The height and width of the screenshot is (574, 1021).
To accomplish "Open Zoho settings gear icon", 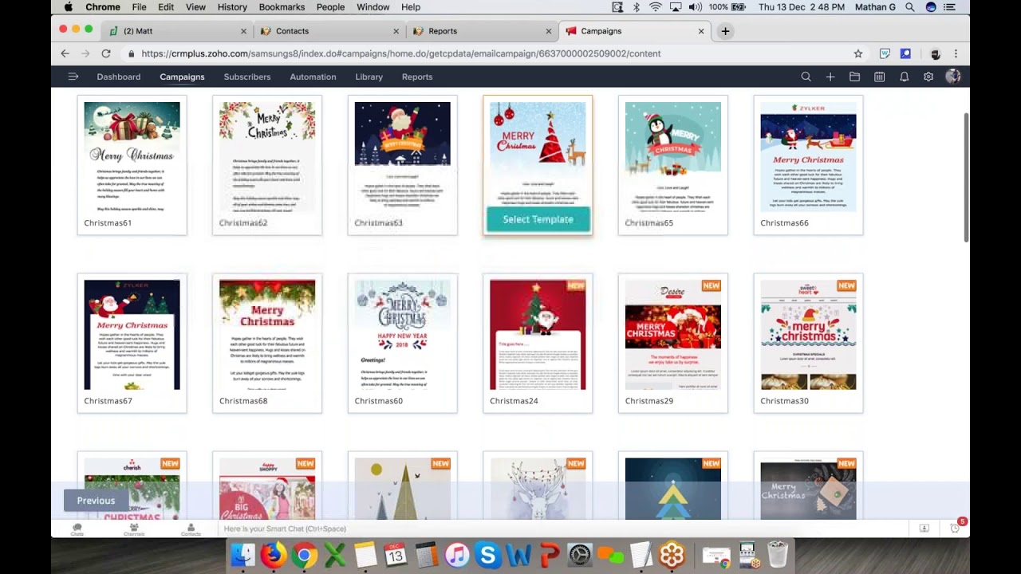I will [928, 77].
